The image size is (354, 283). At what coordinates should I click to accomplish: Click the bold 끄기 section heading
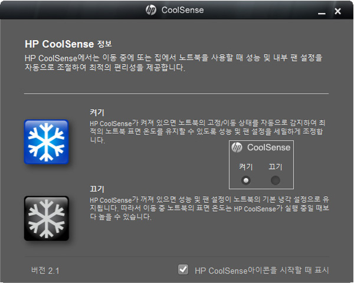97,189
